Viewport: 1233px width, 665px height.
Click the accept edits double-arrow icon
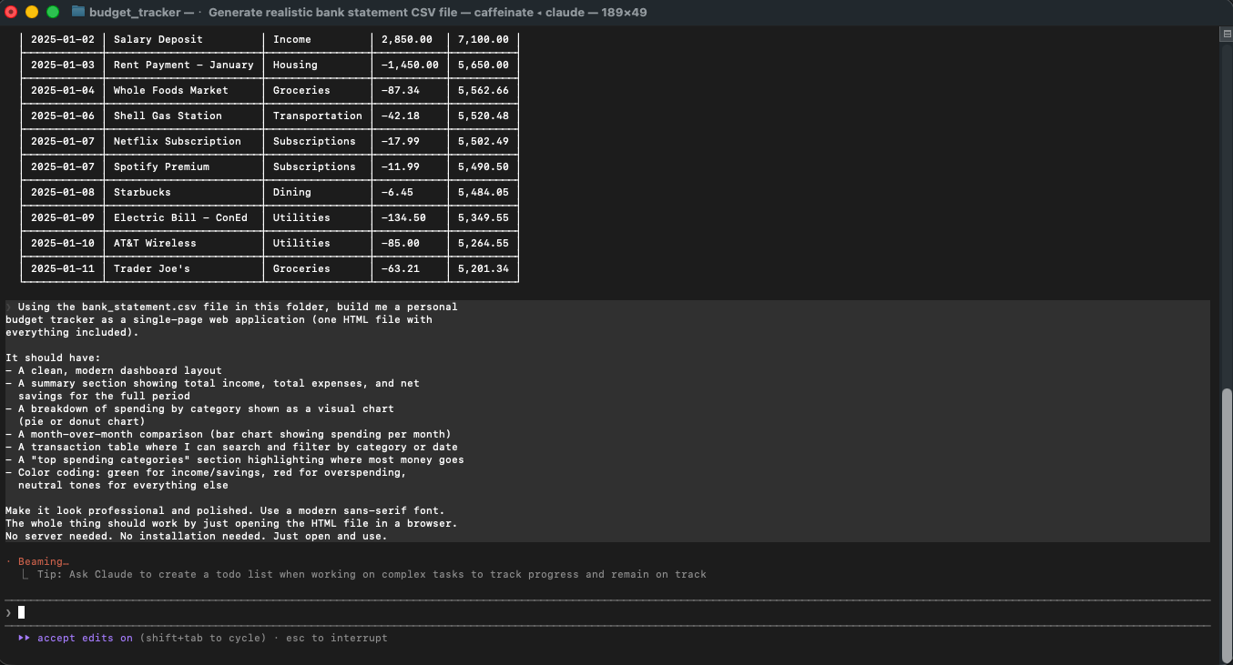[x=24, y=638]
